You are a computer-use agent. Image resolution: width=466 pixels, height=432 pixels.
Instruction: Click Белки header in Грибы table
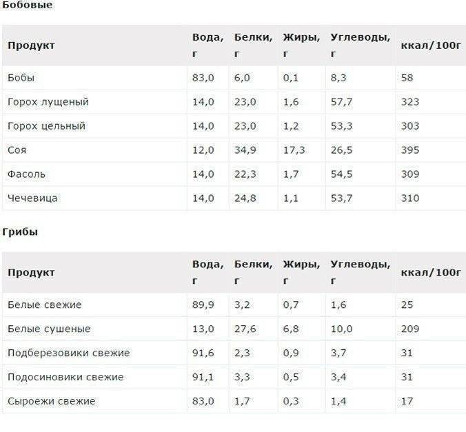252,265
